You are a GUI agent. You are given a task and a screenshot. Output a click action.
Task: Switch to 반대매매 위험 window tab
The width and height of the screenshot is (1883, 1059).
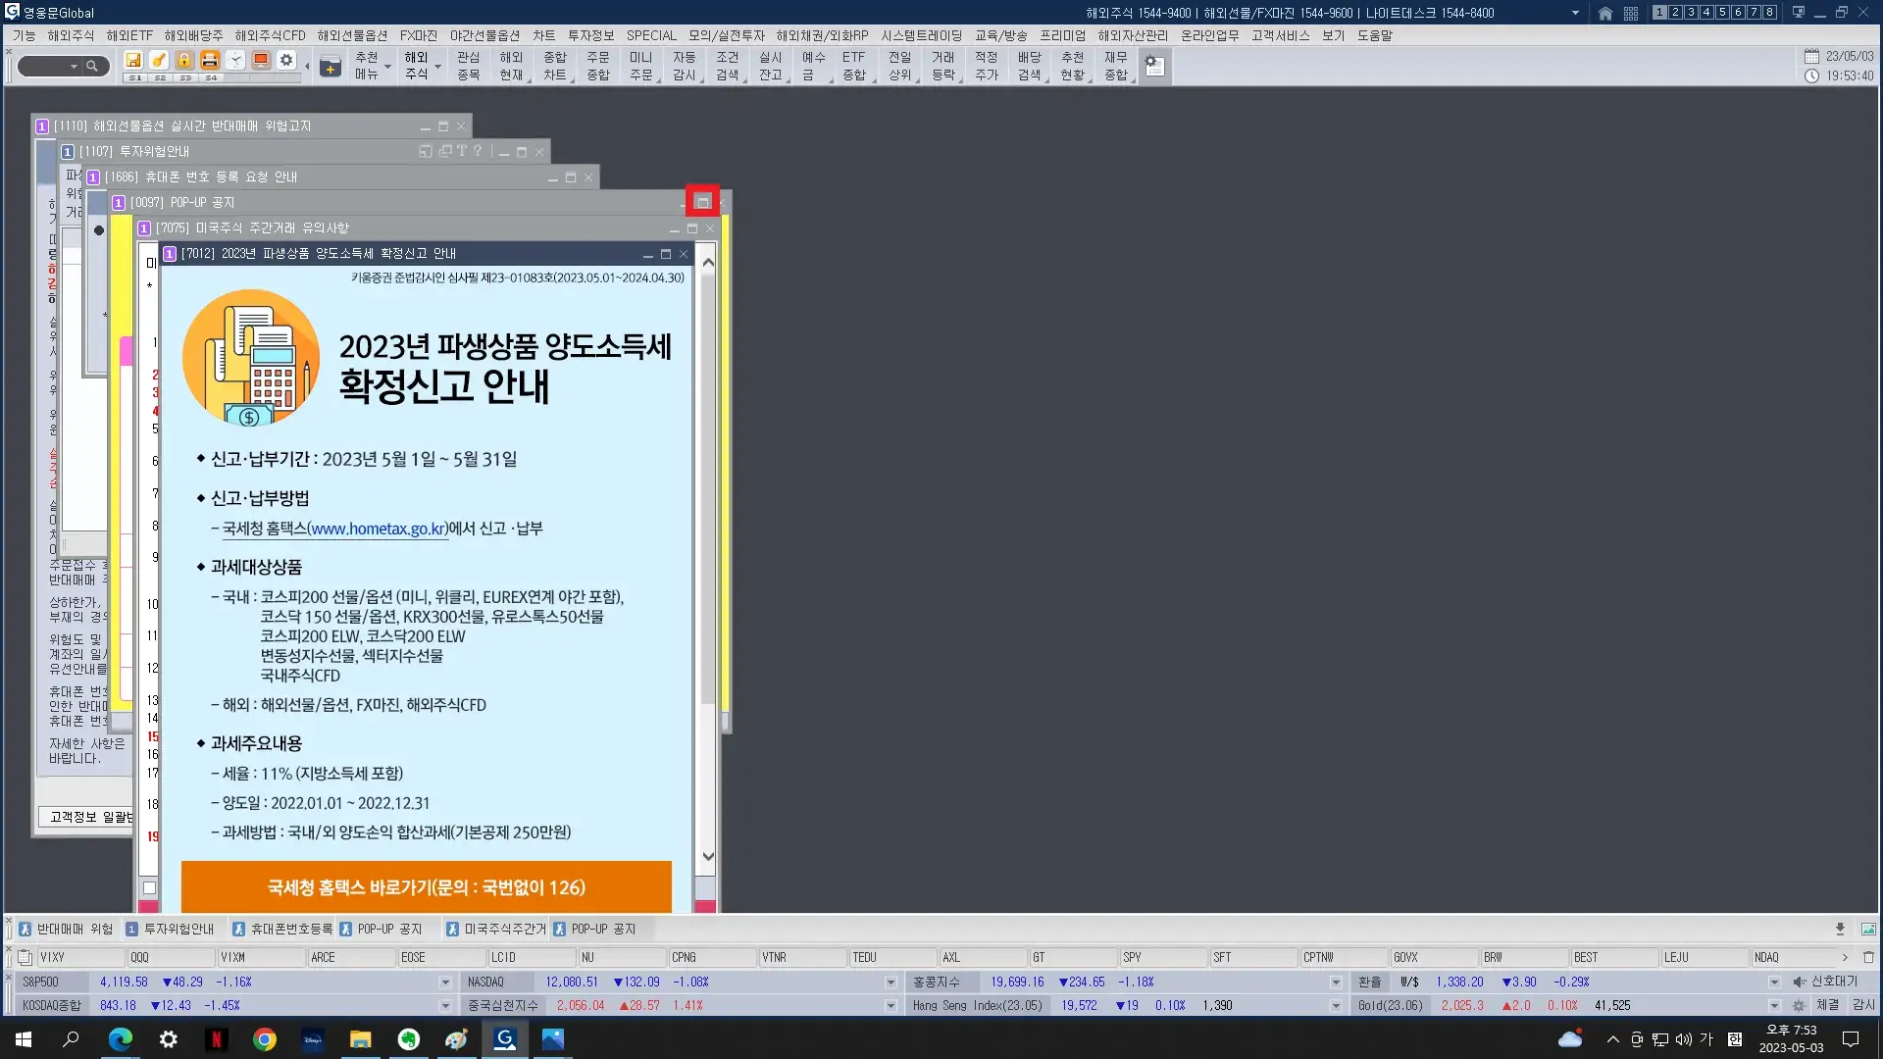tap(66, 929)
